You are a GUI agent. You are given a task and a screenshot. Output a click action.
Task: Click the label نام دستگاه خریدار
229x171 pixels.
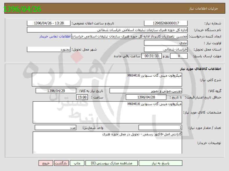[207, 30]
